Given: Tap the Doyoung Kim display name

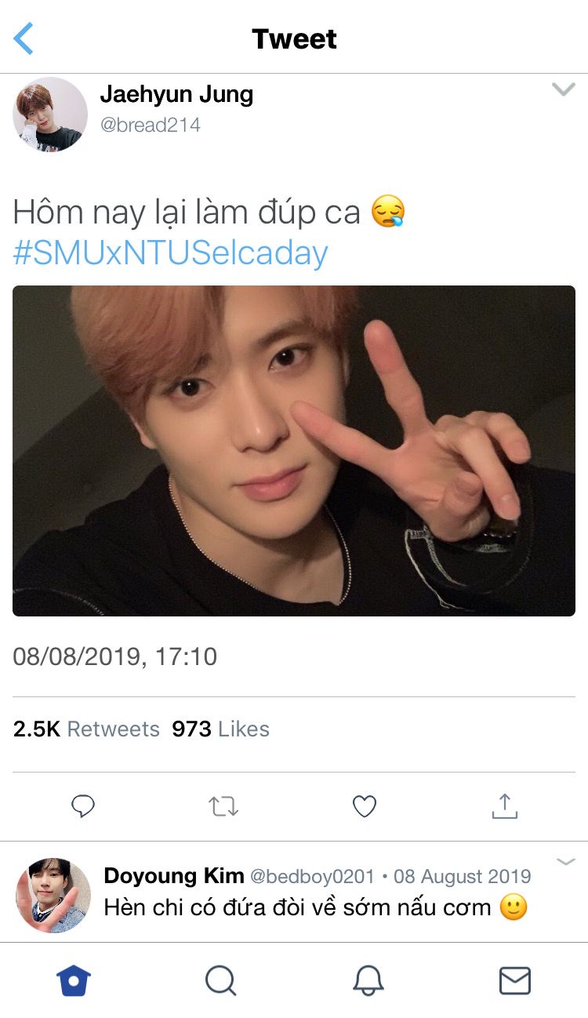Looking at the screenshot, I should pyautogui.click(x=173, y=876).
